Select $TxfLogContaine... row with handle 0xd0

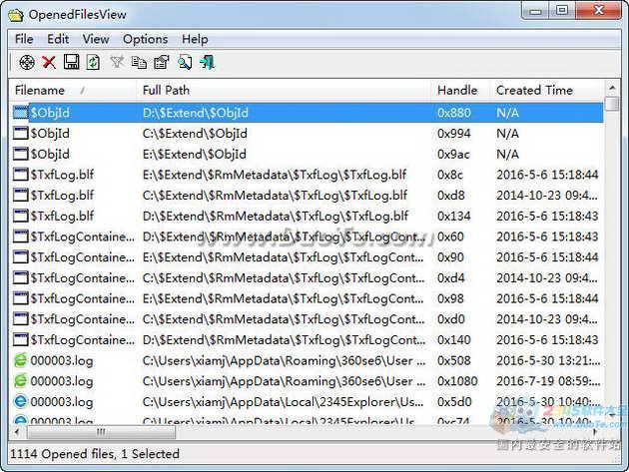[307, 319]
